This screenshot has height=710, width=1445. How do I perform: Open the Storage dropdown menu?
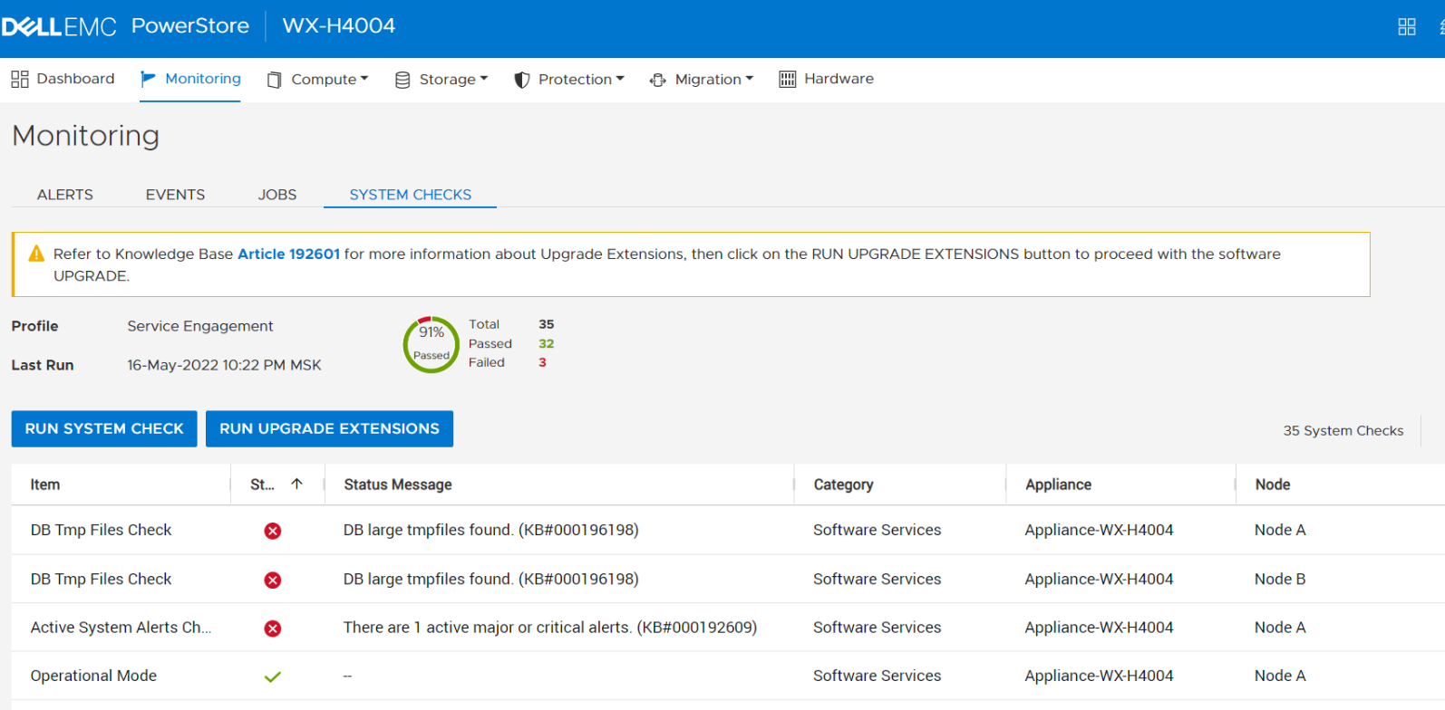tap(441, 80)
